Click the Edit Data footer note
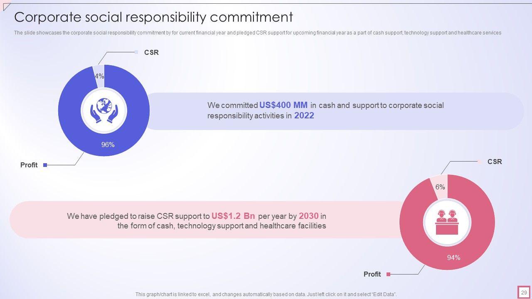The width and height of the screenshot is (532, 299). tap(266, 294)
